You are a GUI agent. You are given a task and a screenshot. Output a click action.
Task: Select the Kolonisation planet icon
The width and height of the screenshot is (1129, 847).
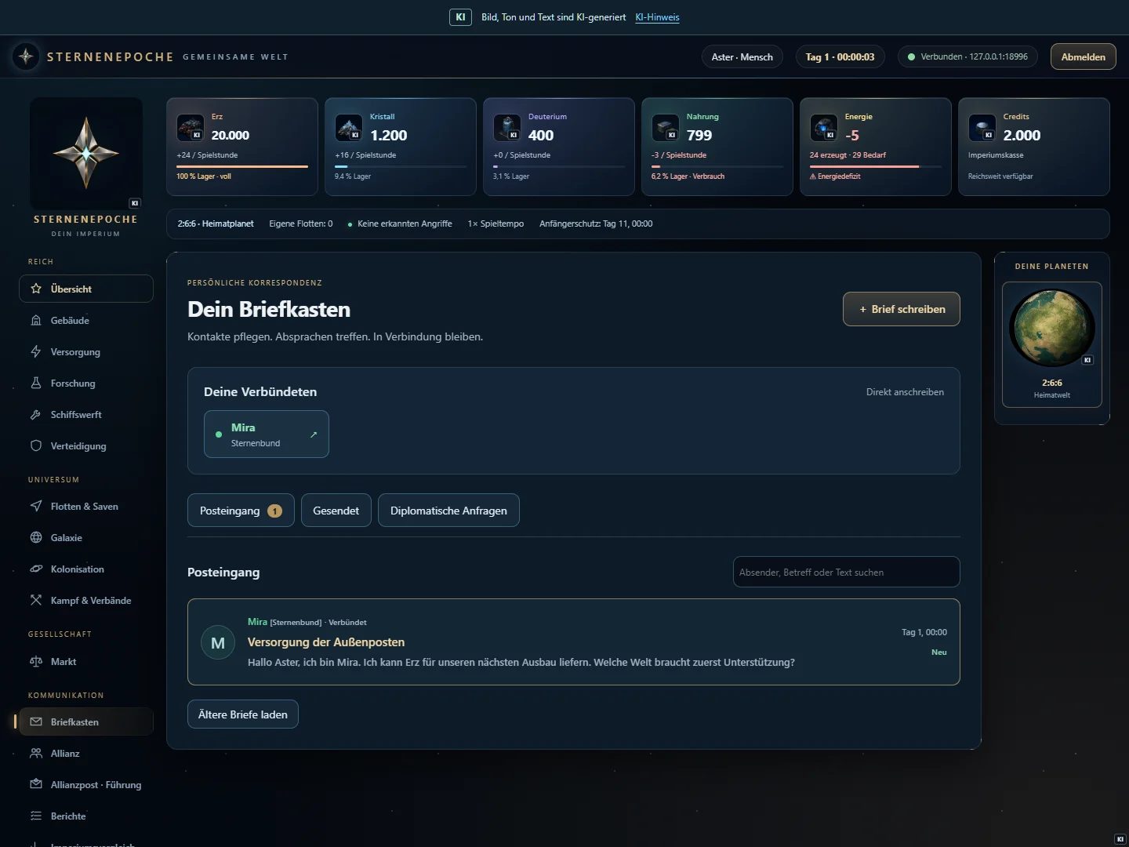click(x=36, y=569)
